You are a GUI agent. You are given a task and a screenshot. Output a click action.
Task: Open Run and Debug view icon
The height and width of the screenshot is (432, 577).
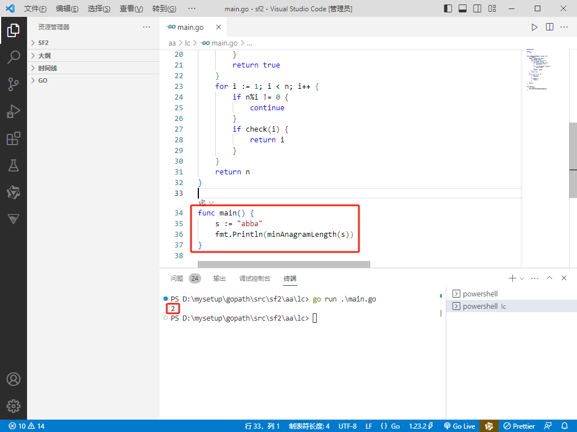[14, 112]
